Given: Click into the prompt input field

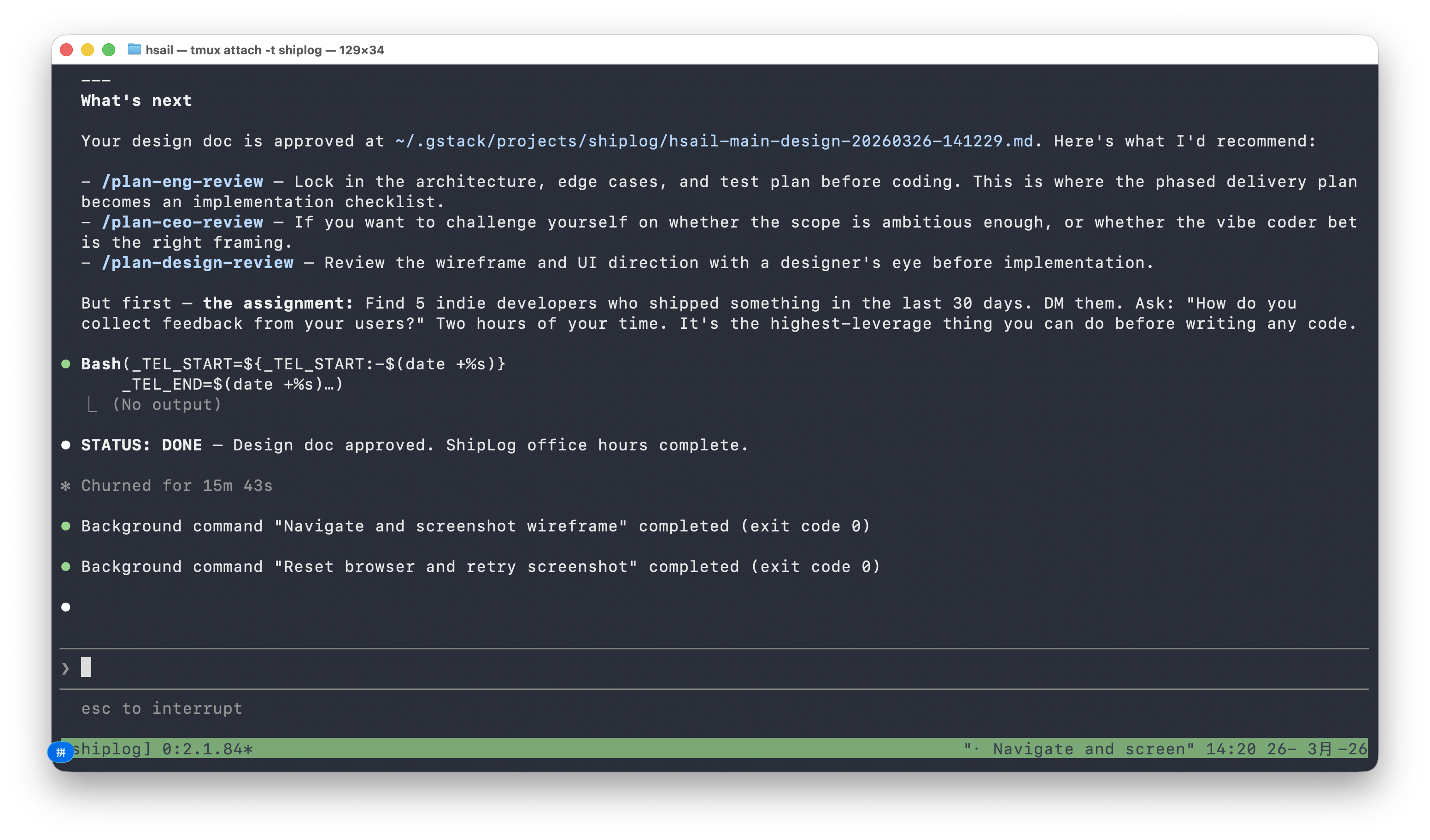Looking at the screenshot, I should point(714,668).
